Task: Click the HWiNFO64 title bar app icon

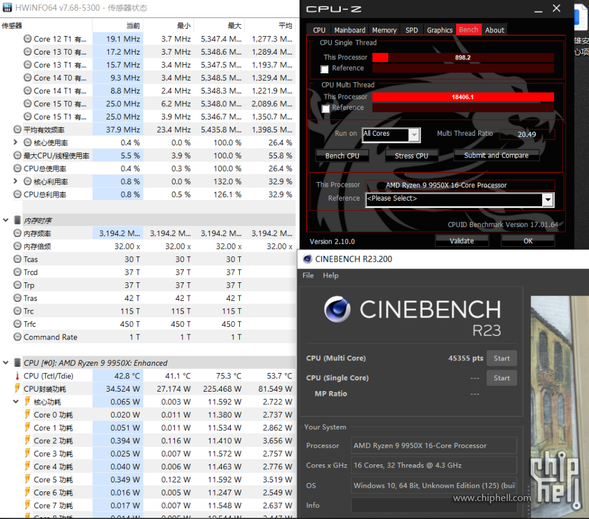Action: (x=7, y=8)
